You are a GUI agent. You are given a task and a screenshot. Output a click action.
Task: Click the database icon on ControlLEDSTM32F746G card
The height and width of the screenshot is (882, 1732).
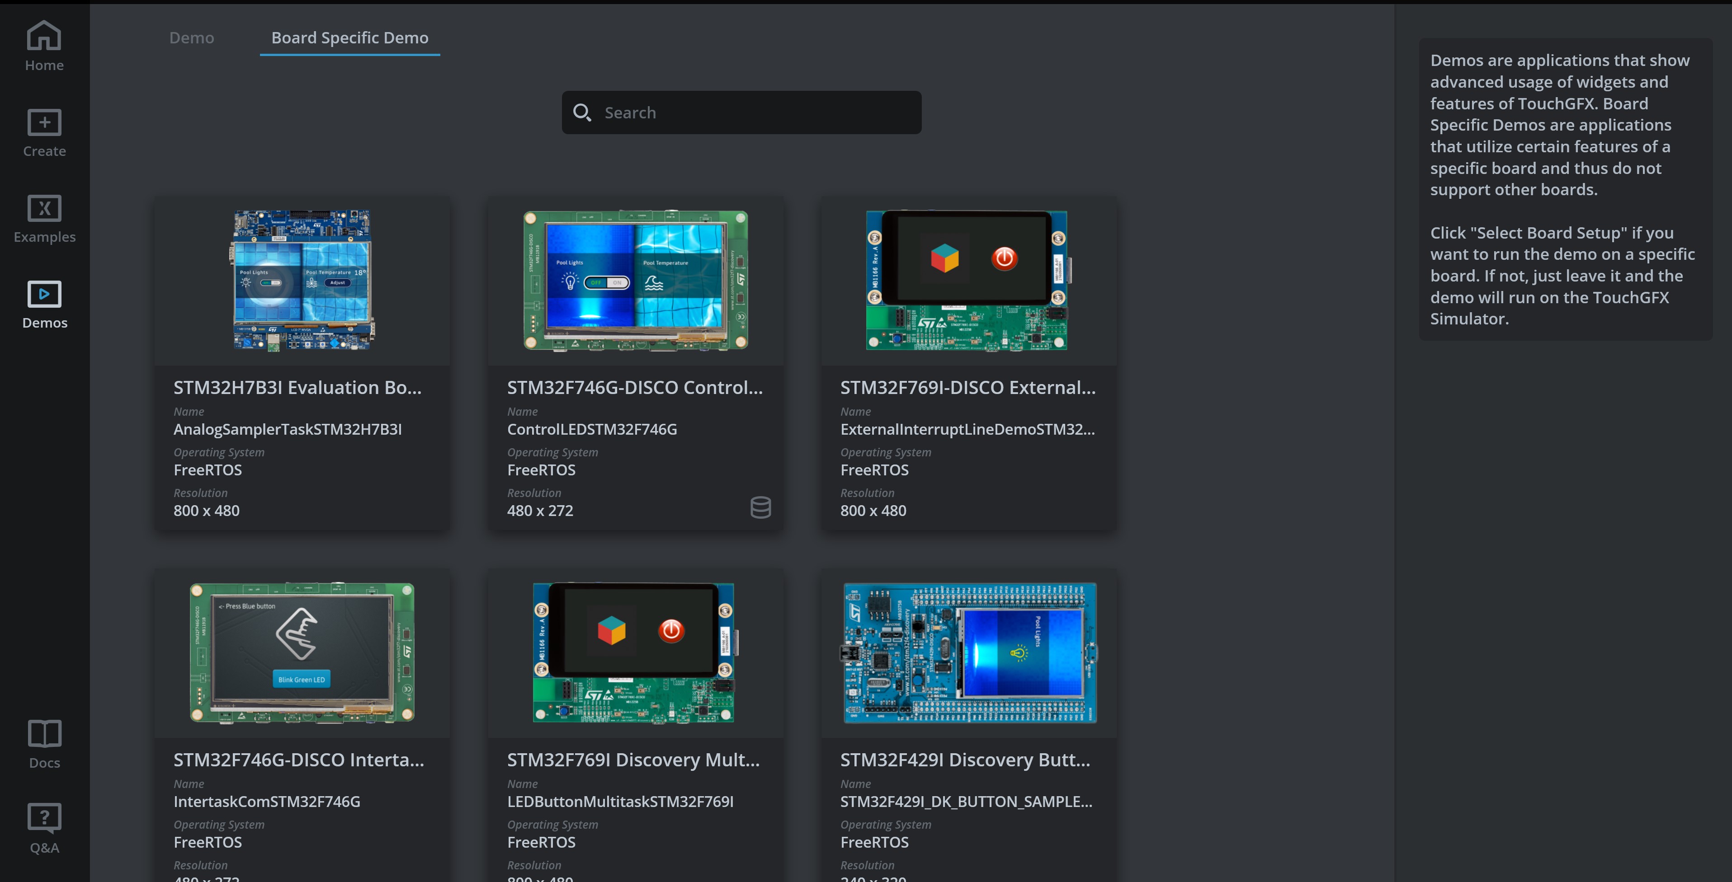click(x=761, y=507)
